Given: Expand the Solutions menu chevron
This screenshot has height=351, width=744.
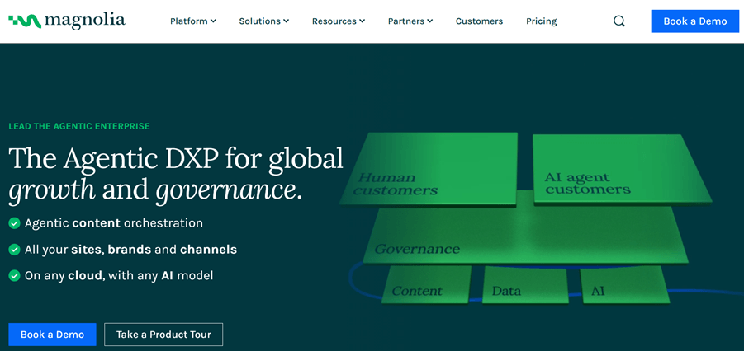Looking at the screenshot, I should 287,21.
